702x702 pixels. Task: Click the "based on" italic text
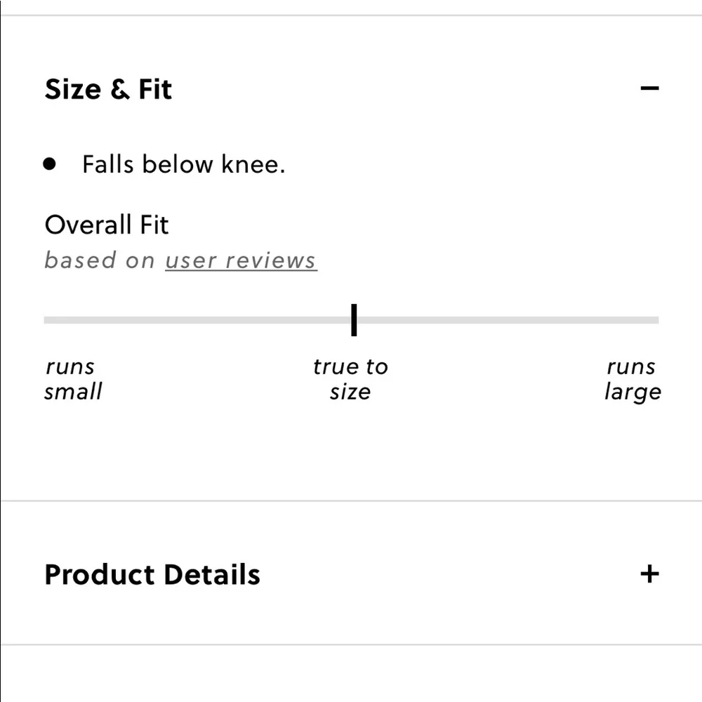click(100, 260)
